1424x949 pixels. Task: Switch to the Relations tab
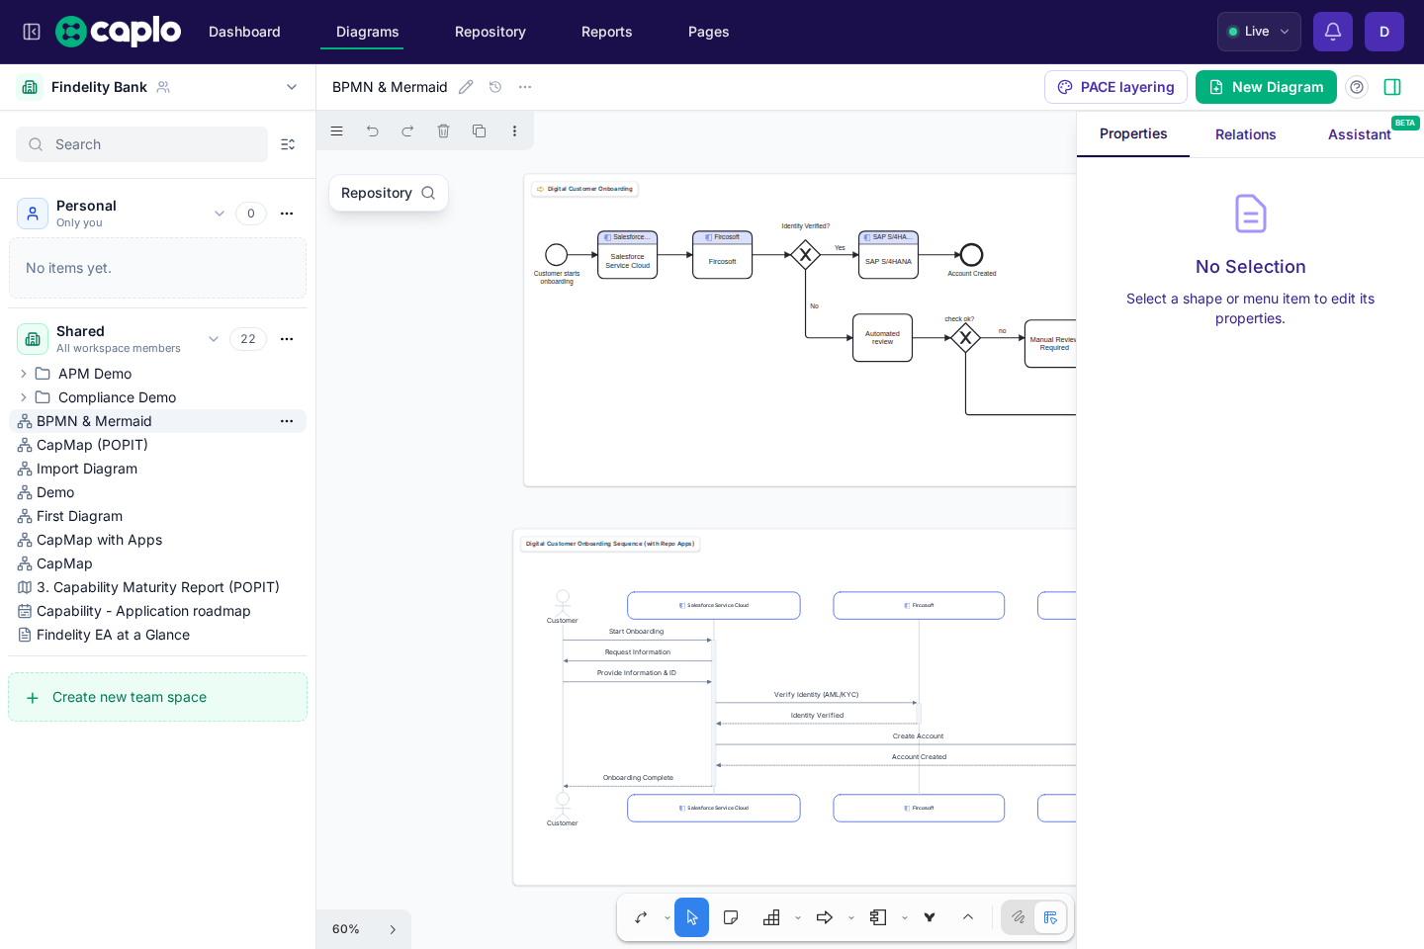pos(1246,134)
